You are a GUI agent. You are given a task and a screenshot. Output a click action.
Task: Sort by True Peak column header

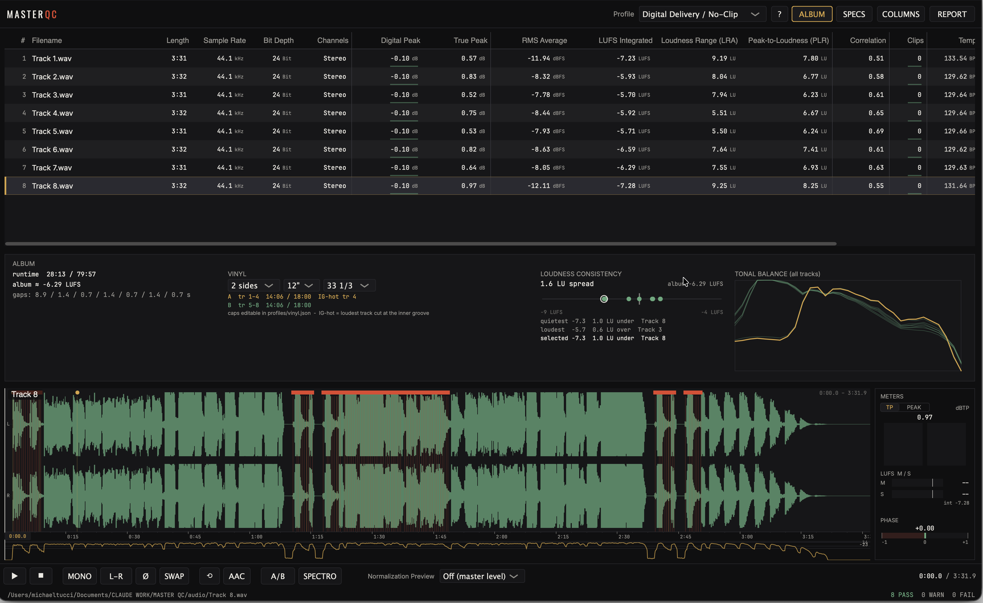tap(470, 40)
